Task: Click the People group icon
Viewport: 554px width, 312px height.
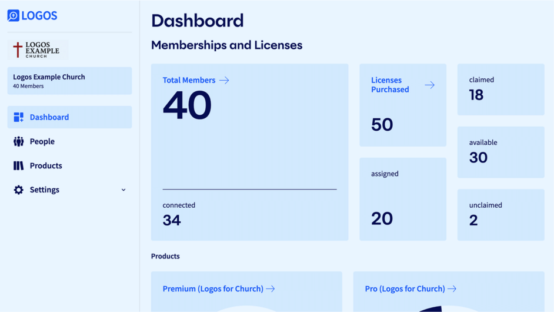Action: [x=19, y=141]
